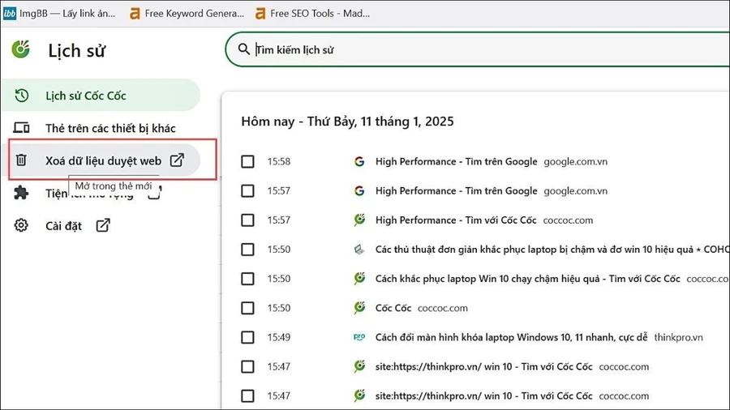Switch to the Free Keyword Generator tab
The image size is (730, 410).
click(x=187, y=14)
